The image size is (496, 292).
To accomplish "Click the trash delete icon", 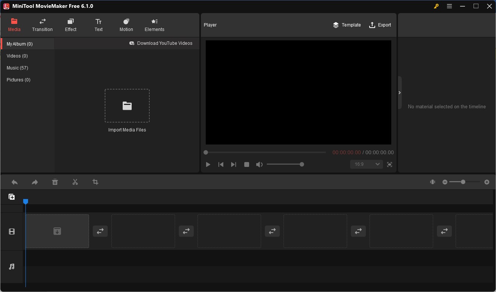I will (55, 182).
